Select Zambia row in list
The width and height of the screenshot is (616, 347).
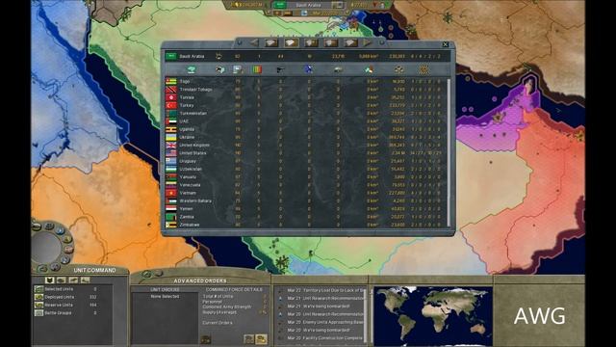pos(305,217)
